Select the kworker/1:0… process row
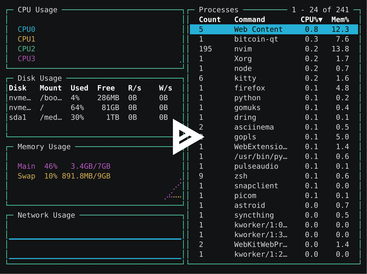Screen dimensions: 367x274 [x=274, y=225]
